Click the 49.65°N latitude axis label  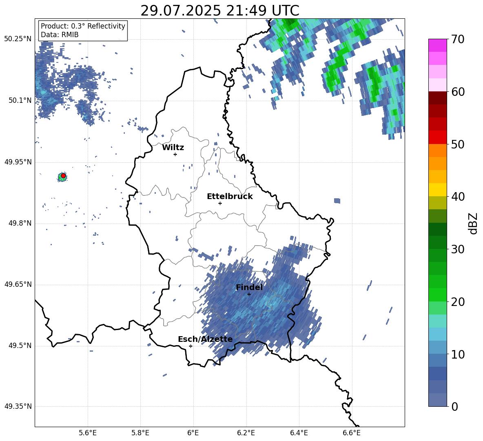pyautogui.click(x=18, y=284)
